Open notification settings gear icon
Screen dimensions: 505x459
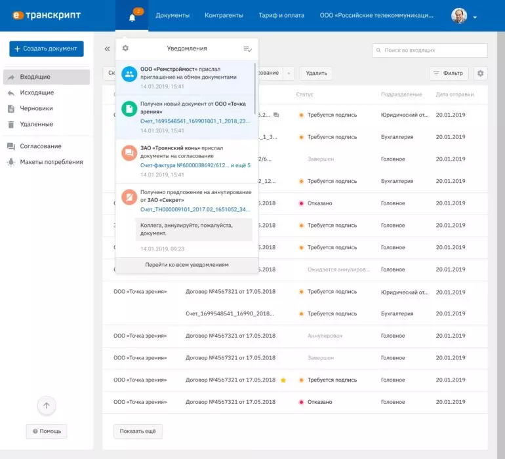coord(125,49)
